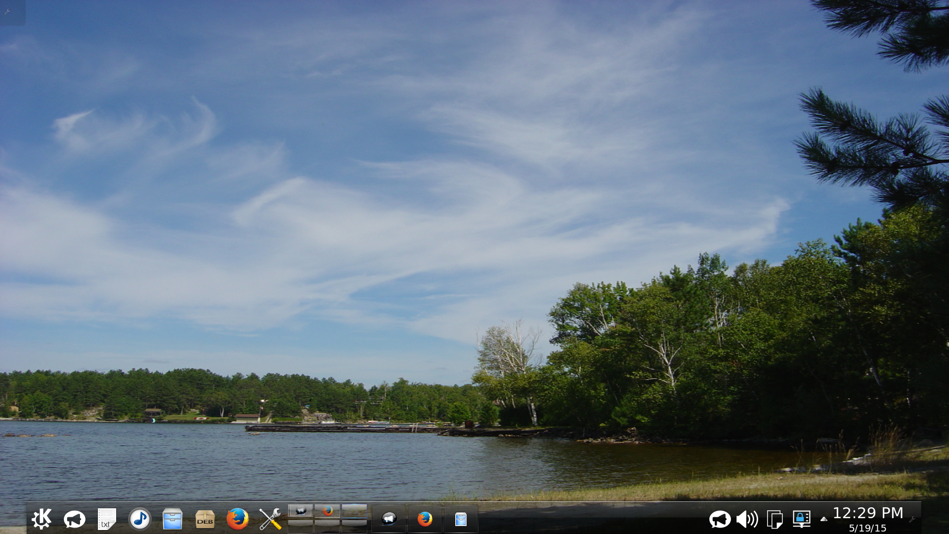Activate Firefox window in the task manager
Screen dimensions: 949x534
point(425,519)
